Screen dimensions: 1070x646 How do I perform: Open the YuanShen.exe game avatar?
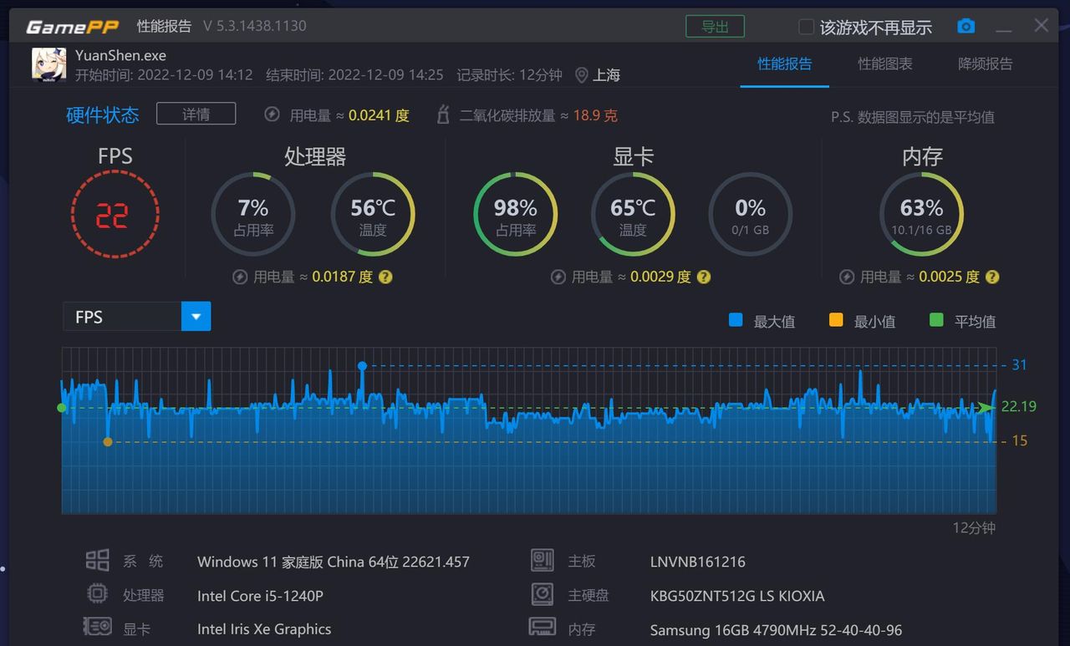pos(49,64)
